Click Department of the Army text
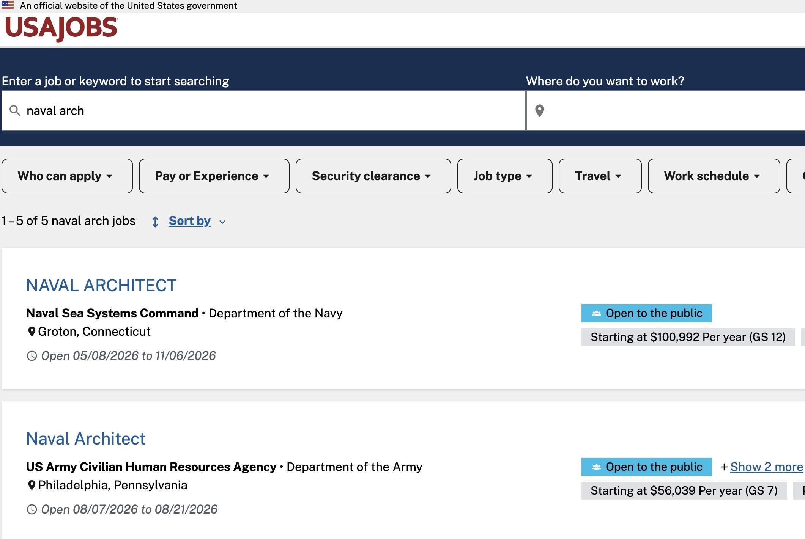Image resolution: width=805 pixels, height=539 pixels. click(354, 467)
